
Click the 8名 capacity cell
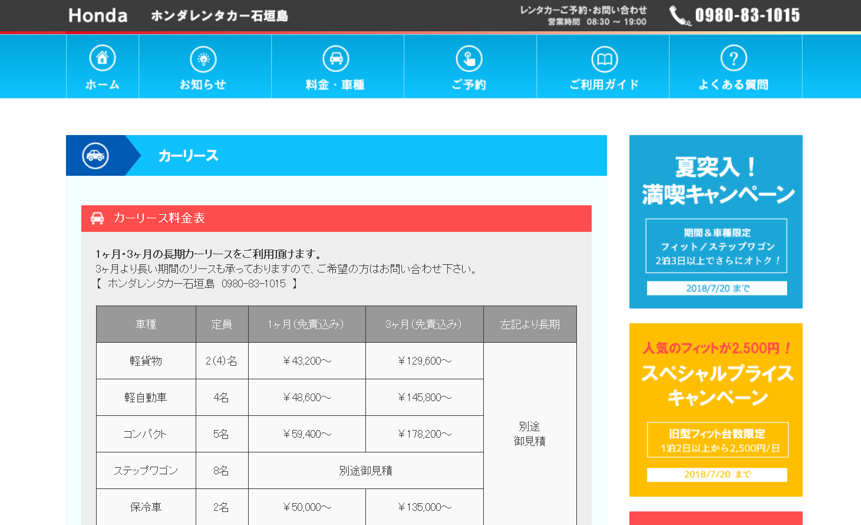222,471
